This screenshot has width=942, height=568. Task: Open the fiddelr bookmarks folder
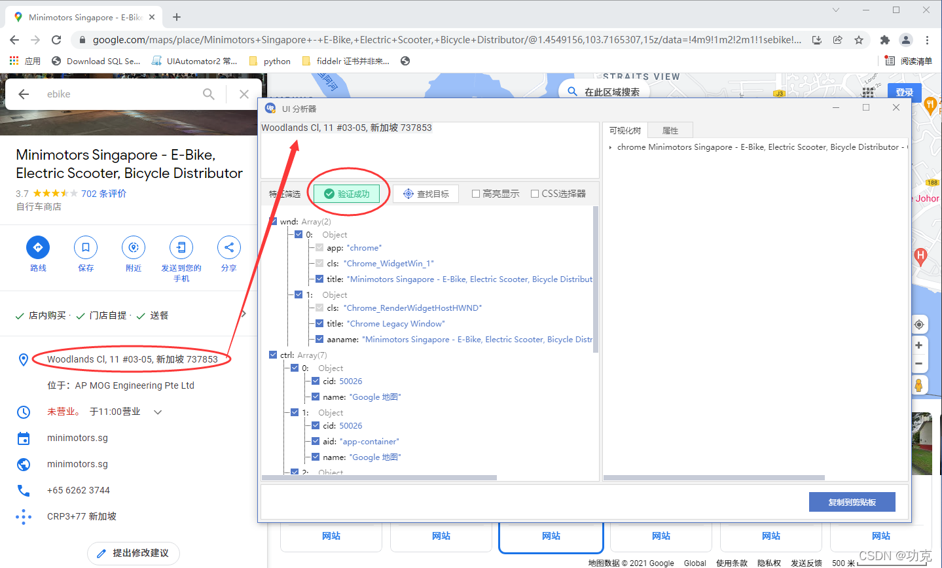[x=346, y=61]
